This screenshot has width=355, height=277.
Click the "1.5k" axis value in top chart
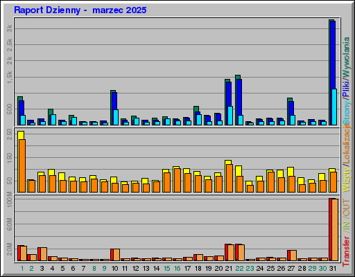pyautogui.click(x=10, y=77)
